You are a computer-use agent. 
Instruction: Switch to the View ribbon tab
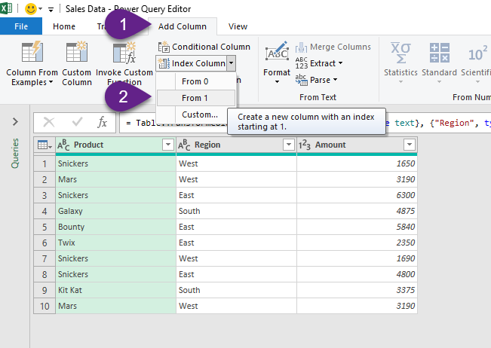click(238, 26)
